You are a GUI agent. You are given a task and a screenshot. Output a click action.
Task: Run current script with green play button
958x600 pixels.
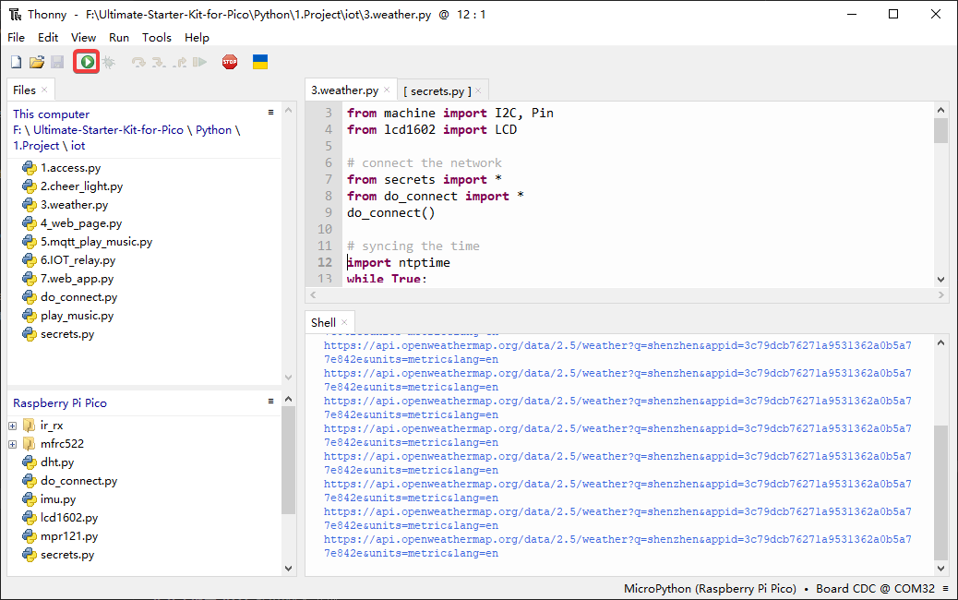pos(87,62)
